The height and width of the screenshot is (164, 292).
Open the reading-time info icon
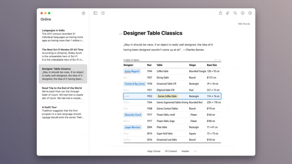[250, 13]
